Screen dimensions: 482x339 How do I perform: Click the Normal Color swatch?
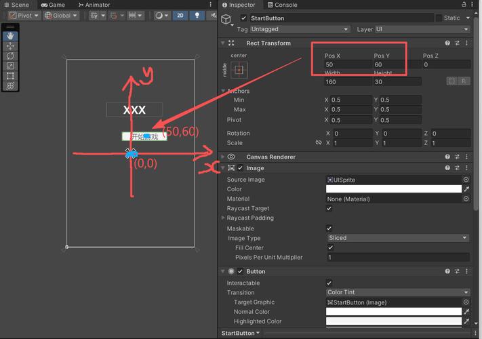click(x=393, y=312)
